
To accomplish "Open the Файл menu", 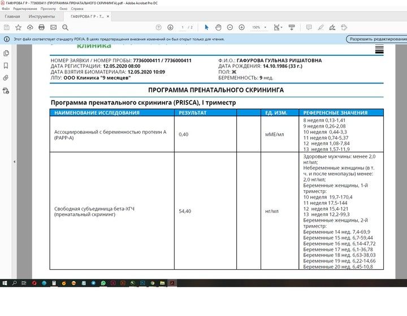I will [6, 9].
